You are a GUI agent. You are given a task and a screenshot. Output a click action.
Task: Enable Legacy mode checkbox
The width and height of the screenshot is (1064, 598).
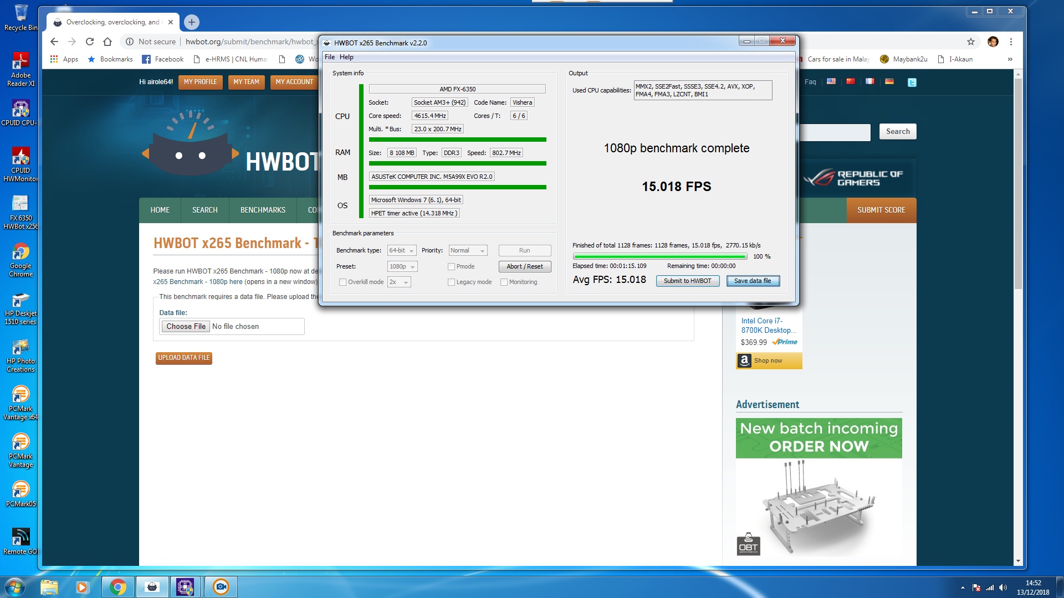[x=451, y=282]
